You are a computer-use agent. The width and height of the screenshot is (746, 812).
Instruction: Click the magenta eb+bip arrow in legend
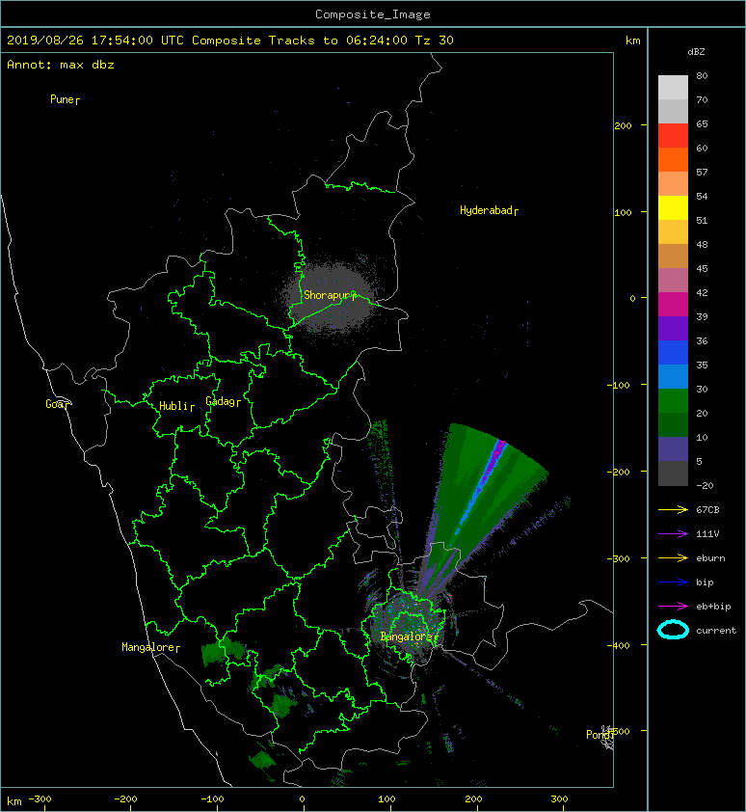tap(673, 606)
